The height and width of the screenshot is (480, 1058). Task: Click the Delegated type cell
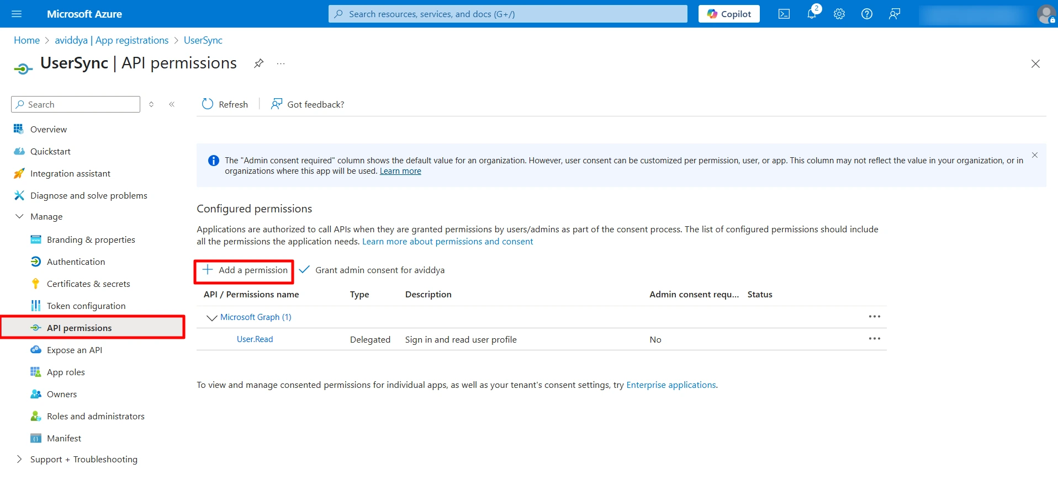370,339
